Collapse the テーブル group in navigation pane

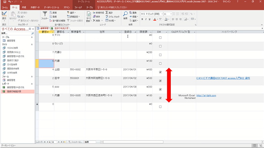pyautogui.click(x=32, y=37)
